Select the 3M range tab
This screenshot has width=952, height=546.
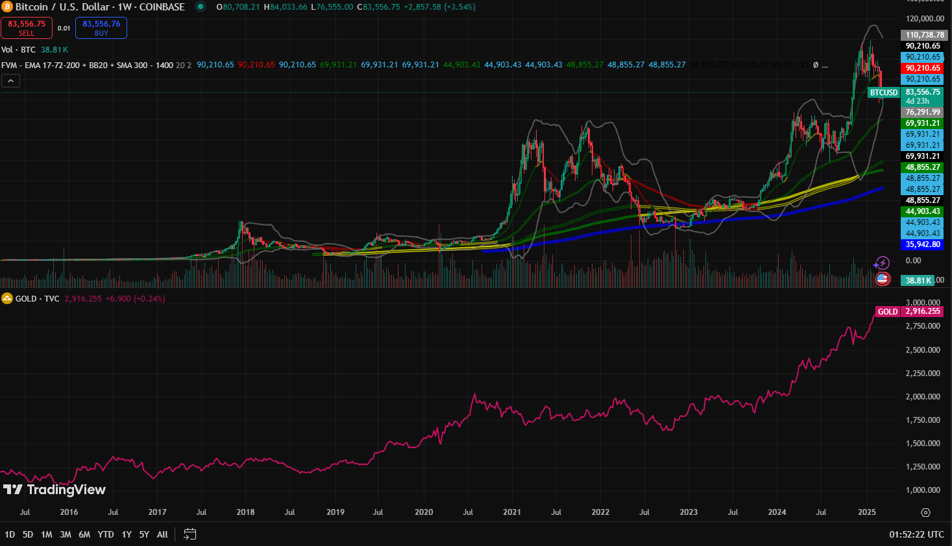click(66, 534)
